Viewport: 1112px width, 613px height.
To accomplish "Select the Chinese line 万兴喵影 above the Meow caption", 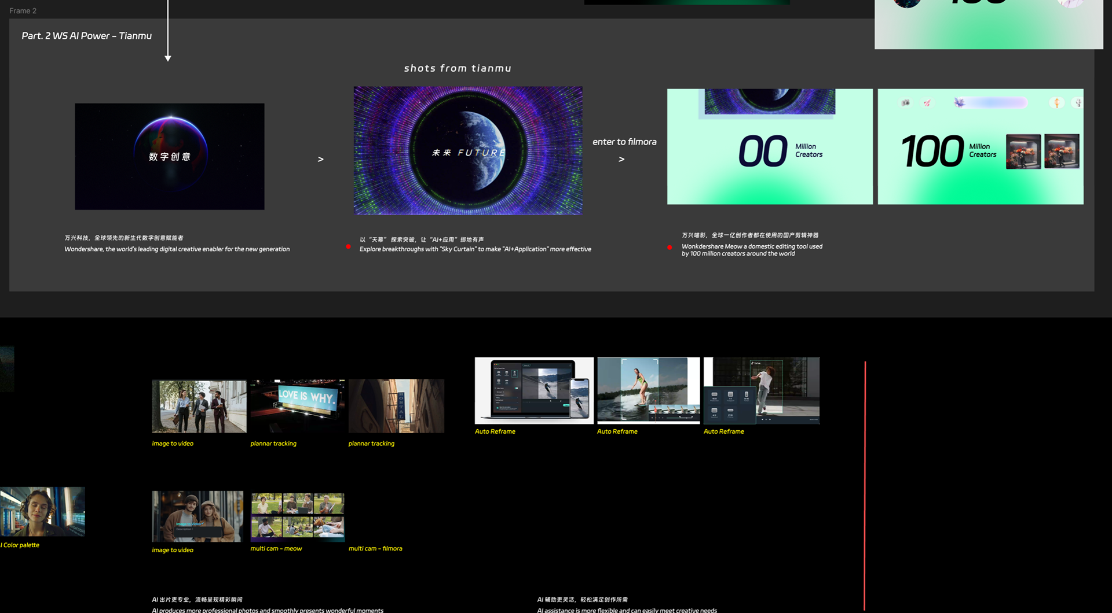I will click(750, 235).
